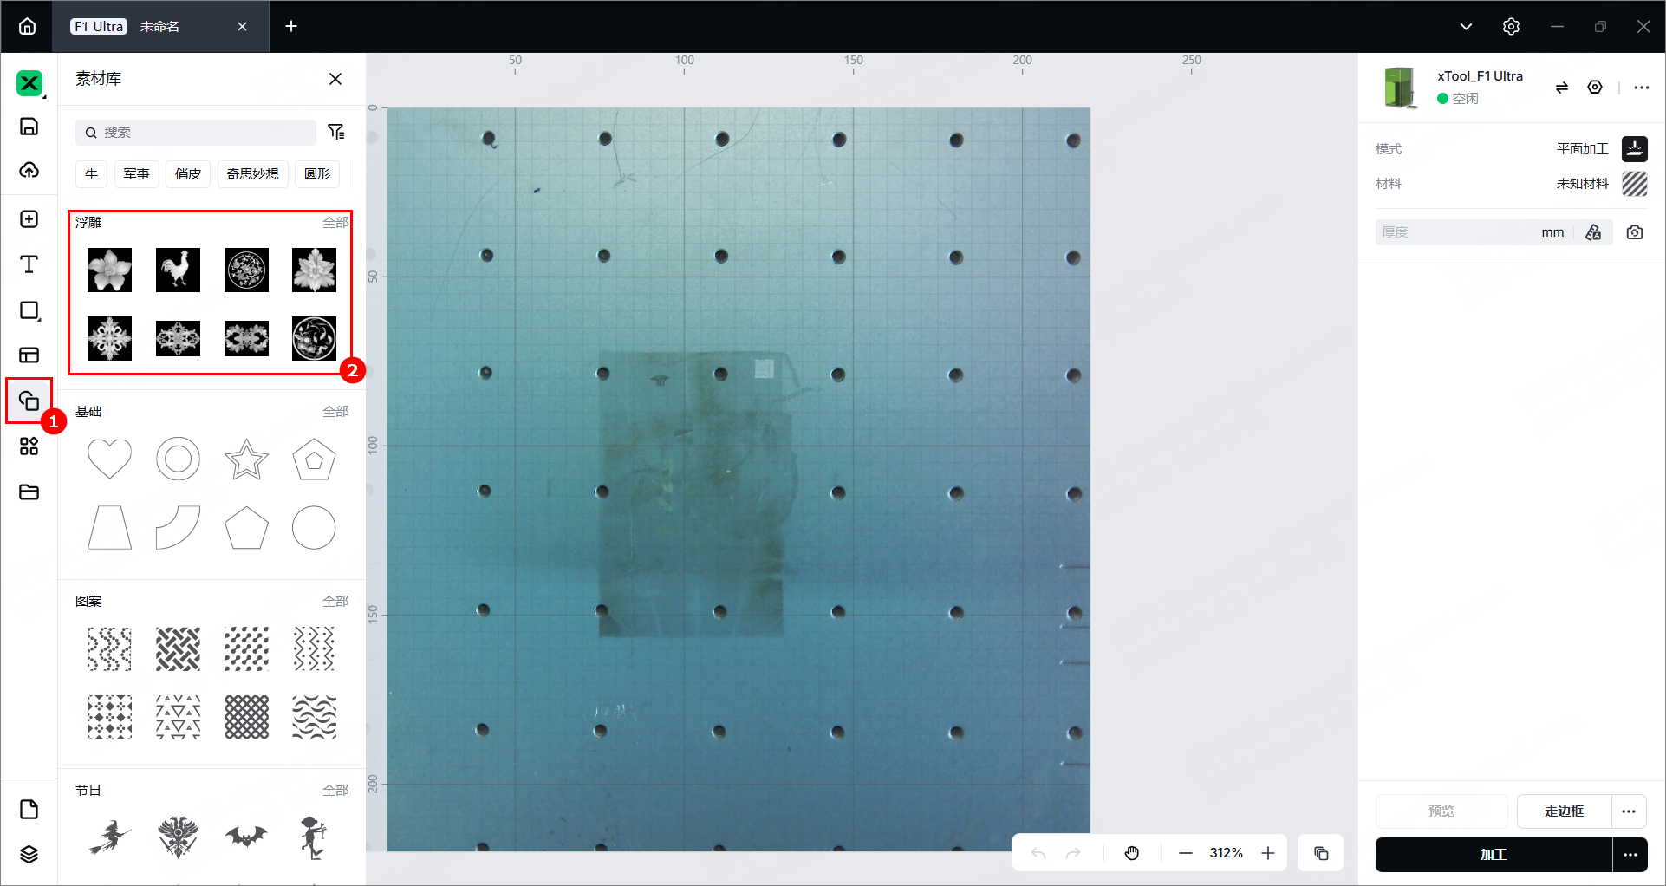Select the hand pan tool
Viewport: 1666px width, 886px height.
point(1132,853)
